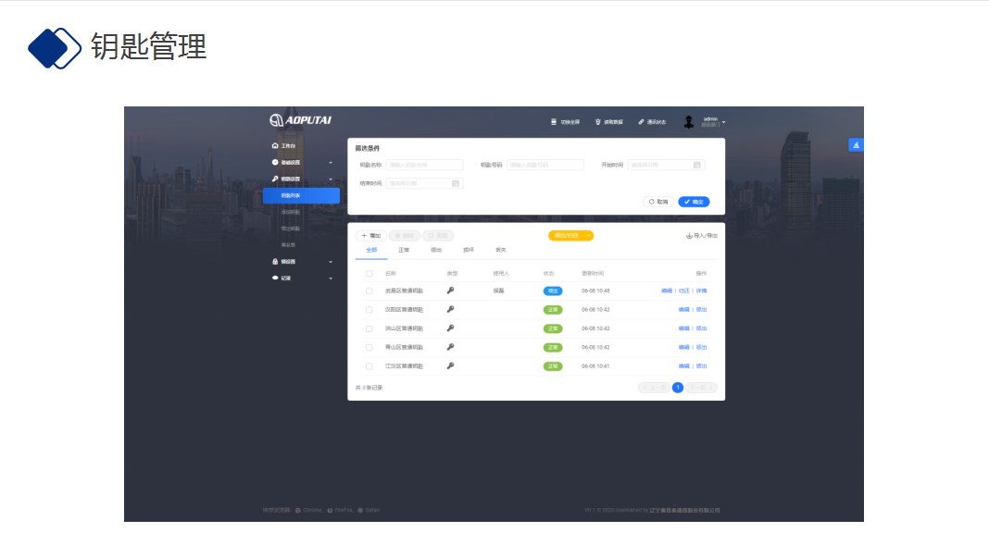Click the key settings key icon in sidebar
The image size is (989, 557).
click(x=275, y=179)
